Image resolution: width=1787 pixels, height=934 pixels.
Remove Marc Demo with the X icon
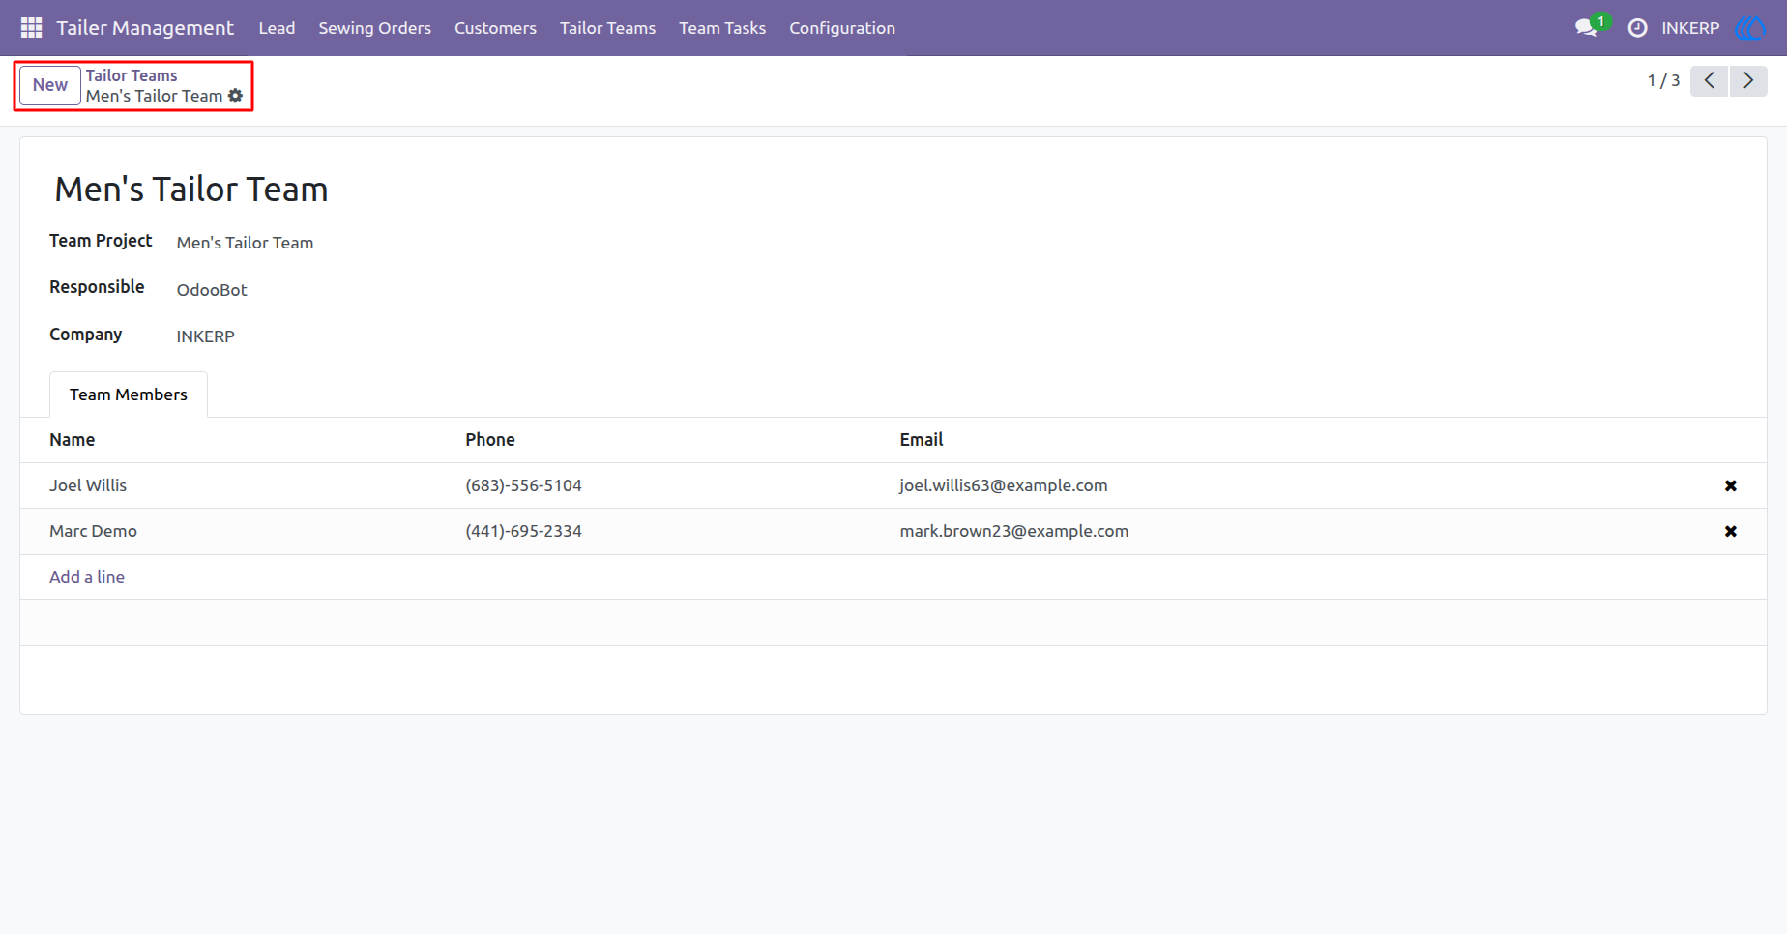1730,531
